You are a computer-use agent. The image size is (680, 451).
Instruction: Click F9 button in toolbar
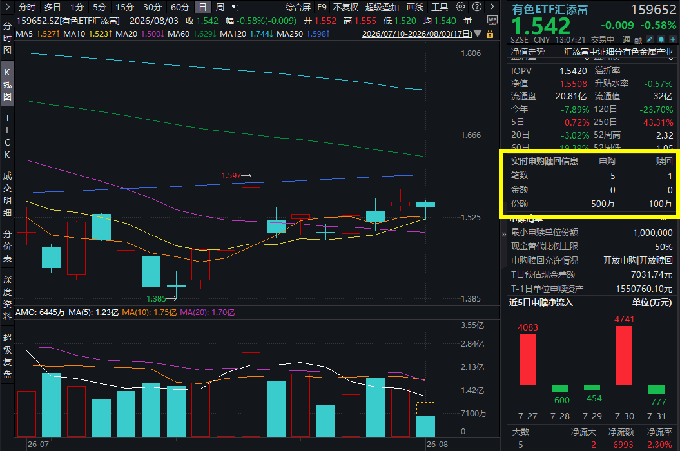coord(322,7)
